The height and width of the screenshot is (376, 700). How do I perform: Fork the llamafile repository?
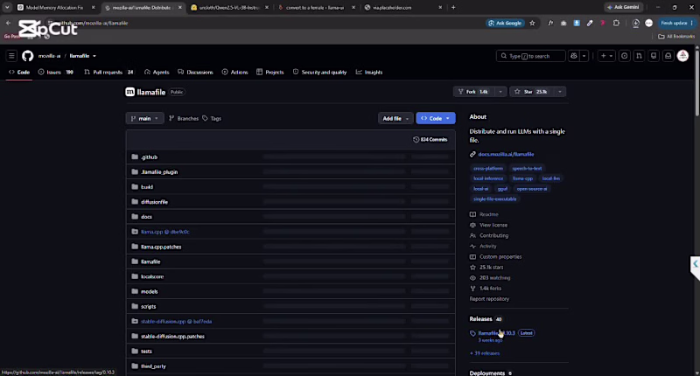coord(473,92)
